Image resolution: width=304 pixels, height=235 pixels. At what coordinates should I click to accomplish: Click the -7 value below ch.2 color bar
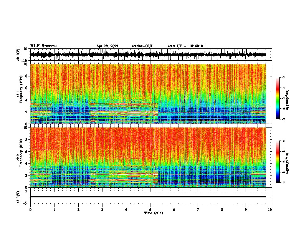pyautogui.click(x=283, y=182)
